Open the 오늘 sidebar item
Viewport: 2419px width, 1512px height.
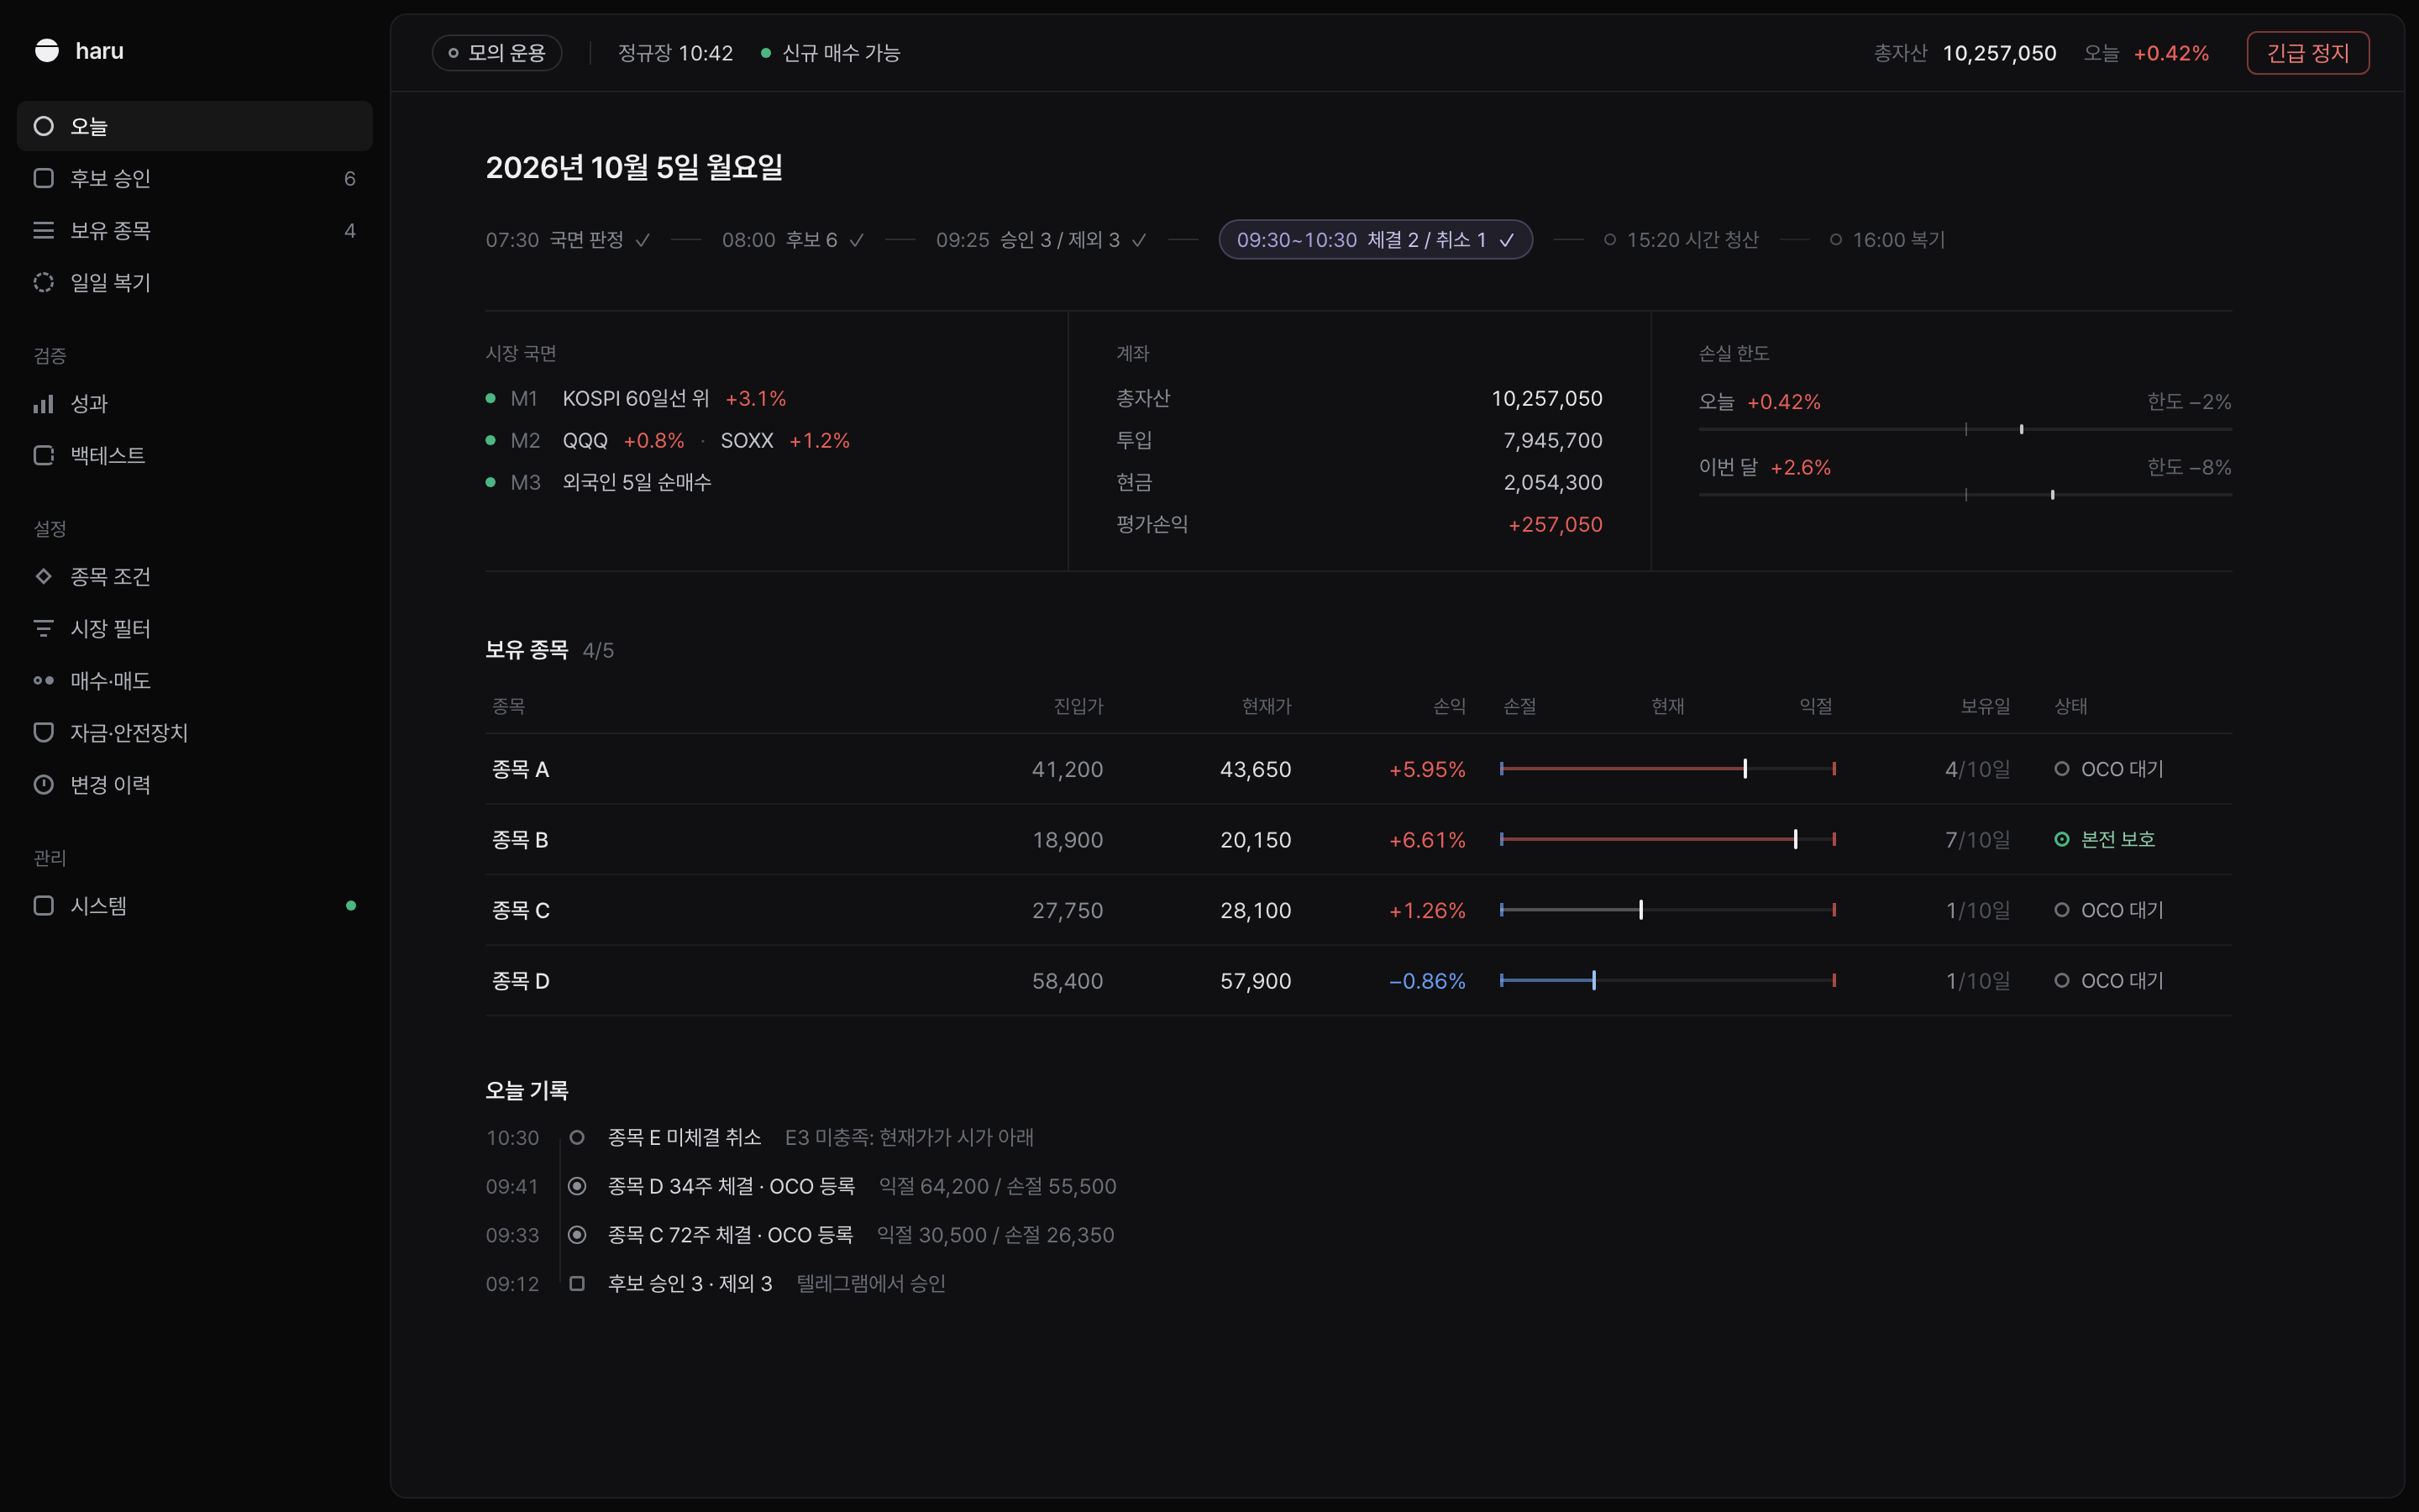(x=195, y=126)
